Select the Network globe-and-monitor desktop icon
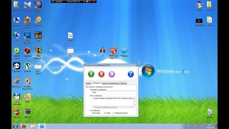The height and width of the screenshot is (129, 229). click(17, 37)
